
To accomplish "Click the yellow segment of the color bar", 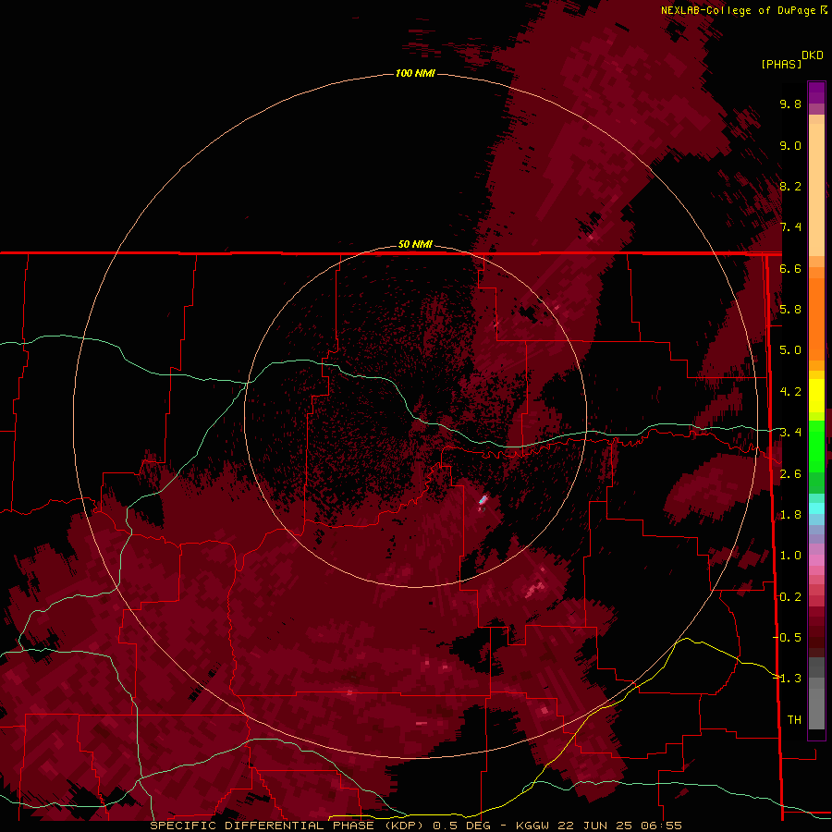I will coord(816,396).
